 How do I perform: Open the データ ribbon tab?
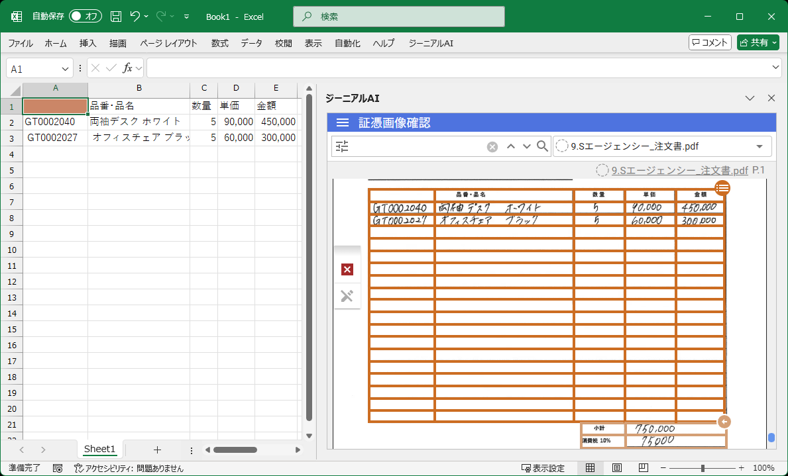click(252, 43)
